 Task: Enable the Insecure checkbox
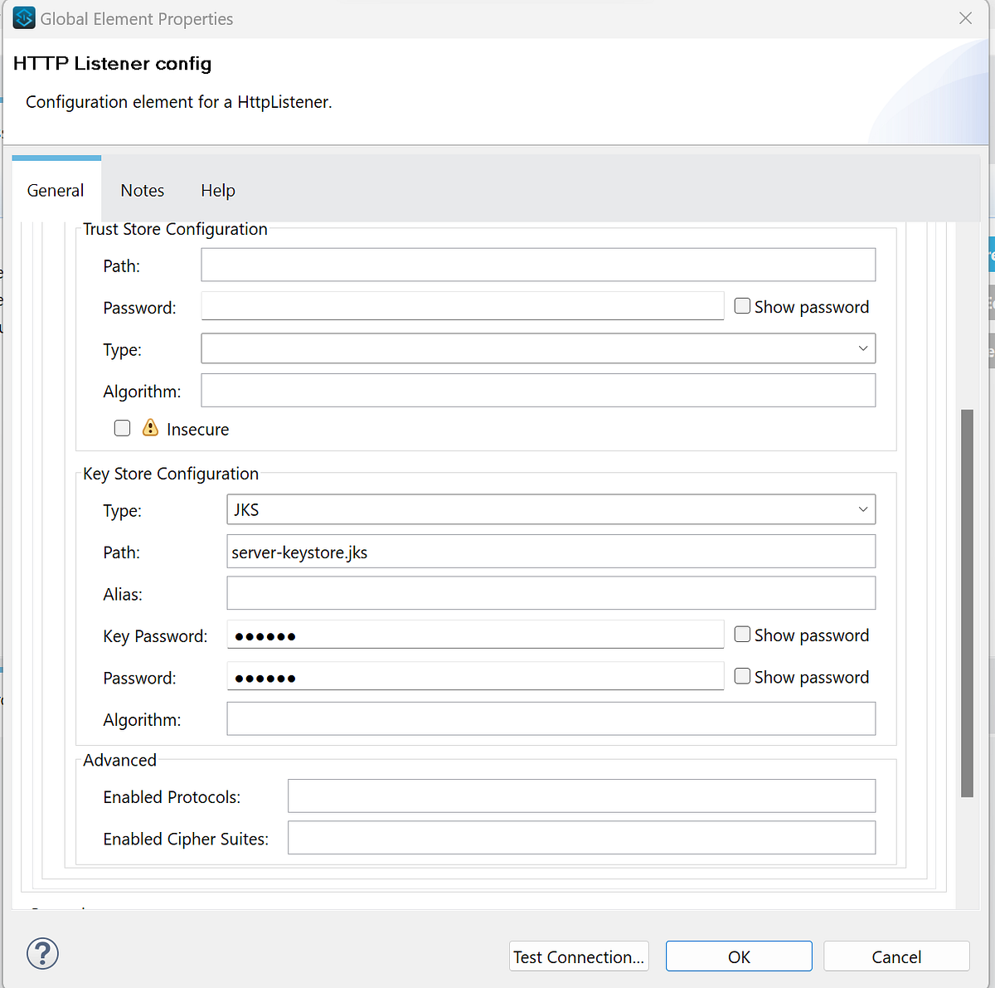click(122, 428)
